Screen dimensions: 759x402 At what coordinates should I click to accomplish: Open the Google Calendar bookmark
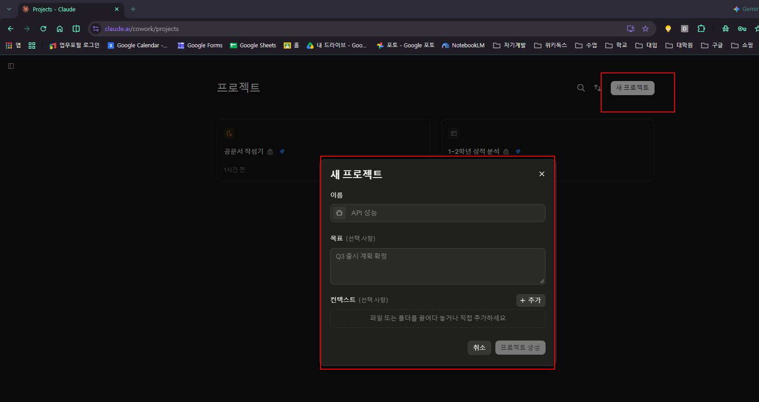coord(137,46)
